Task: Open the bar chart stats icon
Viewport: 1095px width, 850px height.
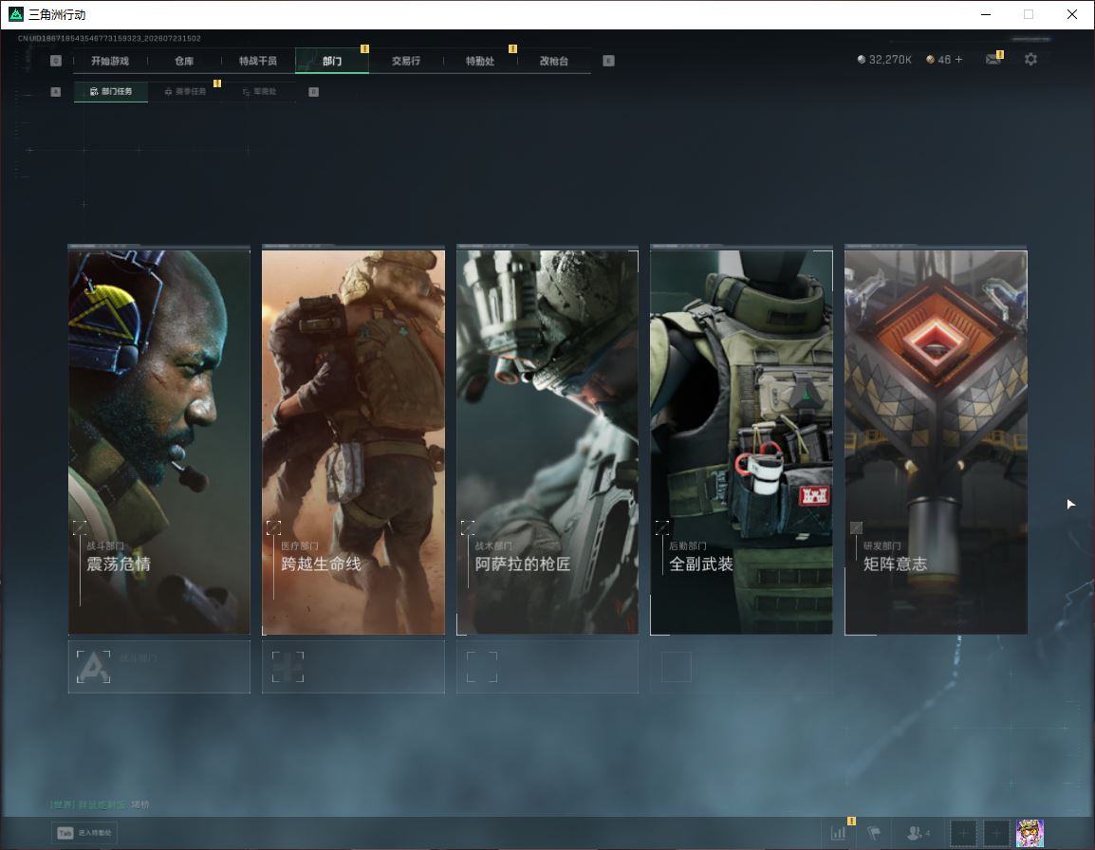Action: click(x=839, y=833)
